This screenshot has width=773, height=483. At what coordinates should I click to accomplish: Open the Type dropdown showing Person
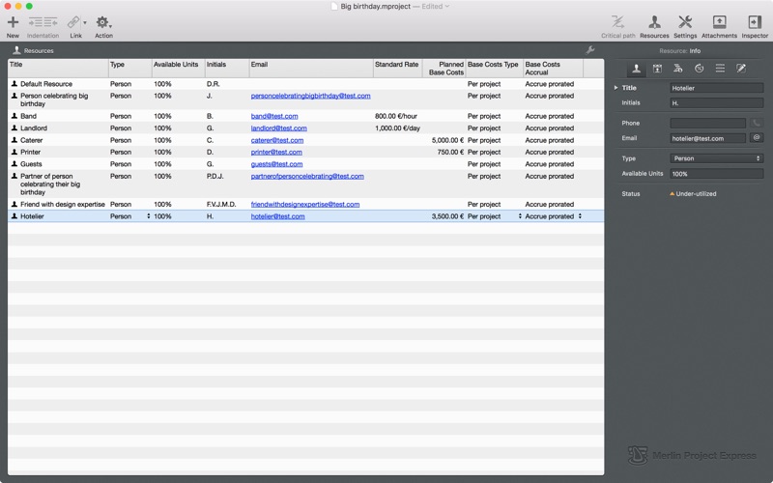coord(716,158)
